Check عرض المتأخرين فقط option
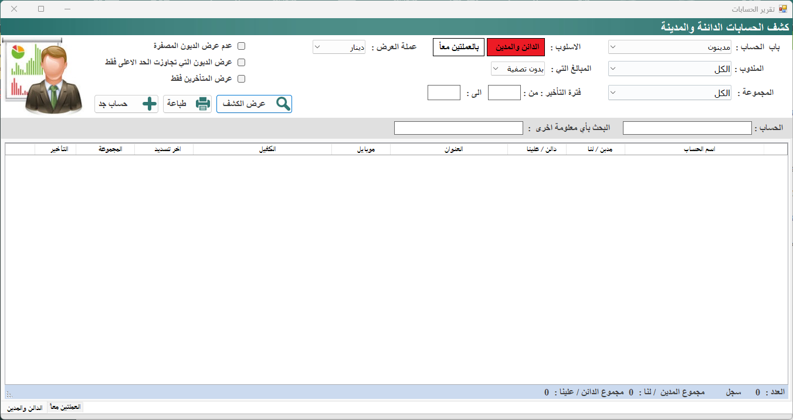Image resolution: width=793 pixels, height=420 pixels. click(x=241, y=78)
